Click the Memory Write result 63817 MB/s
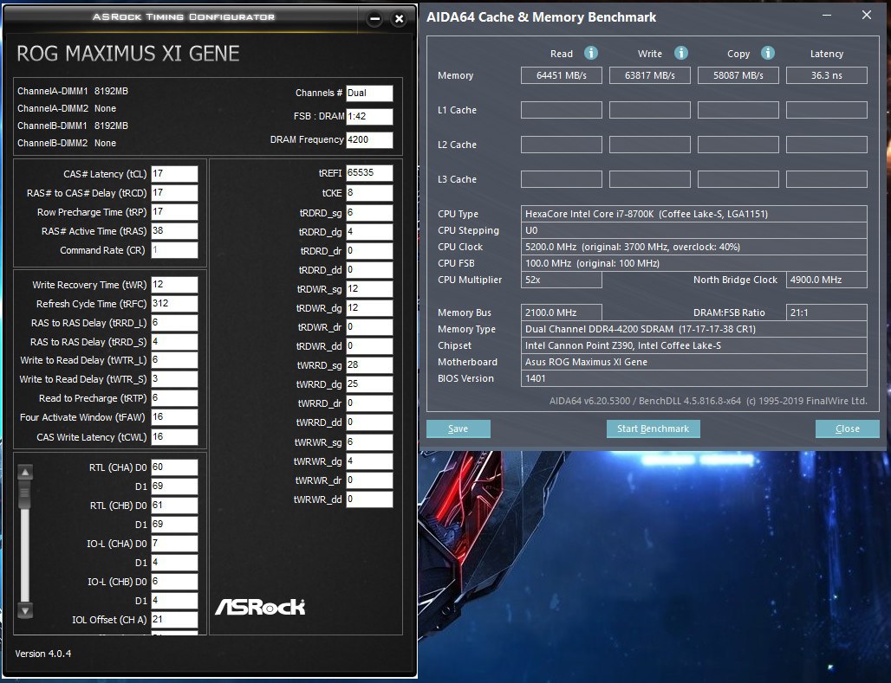Screen dimensions: 891x683 (x=650, y=75)
